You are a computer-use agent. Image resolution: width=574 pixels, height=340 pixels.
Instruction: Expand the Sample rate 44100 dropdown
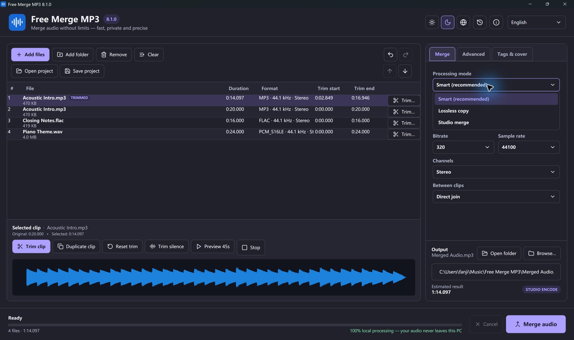click(529, 147)
